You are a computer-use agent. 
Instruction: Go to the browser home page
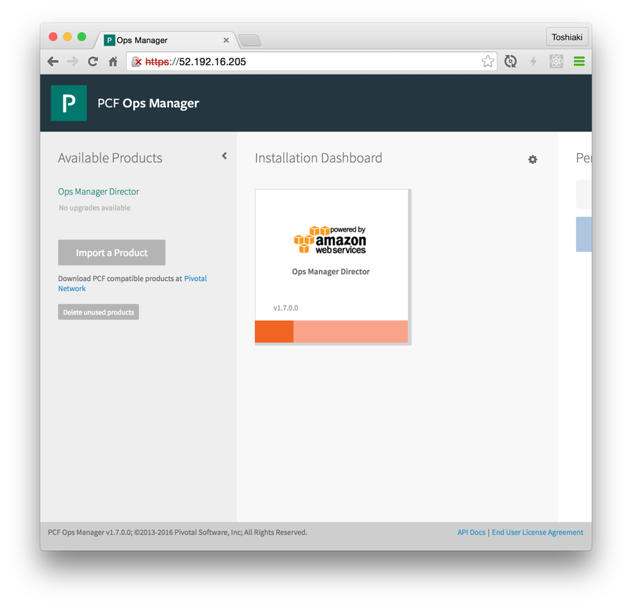[x=113, y=62]
